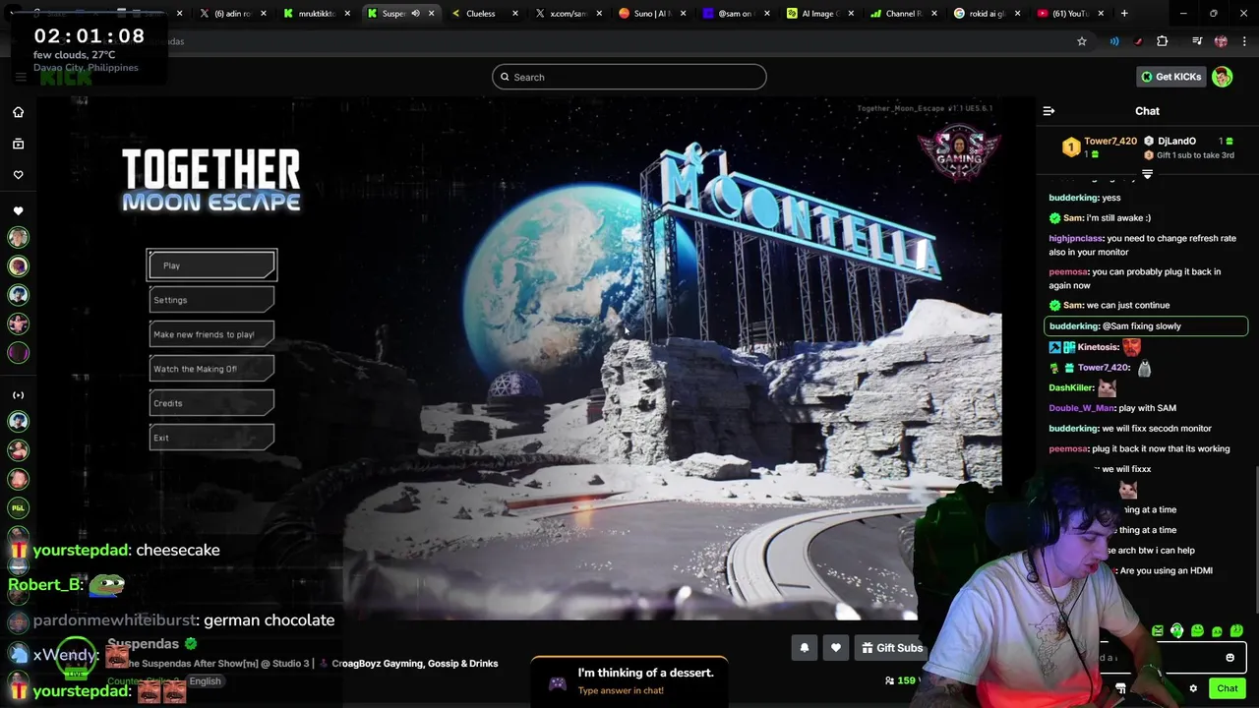
Task: Open the chat settings gear icon
Action: (1193, 688)
